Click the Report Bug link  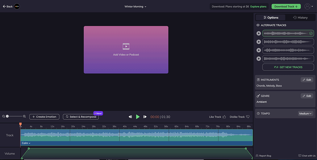263,156
